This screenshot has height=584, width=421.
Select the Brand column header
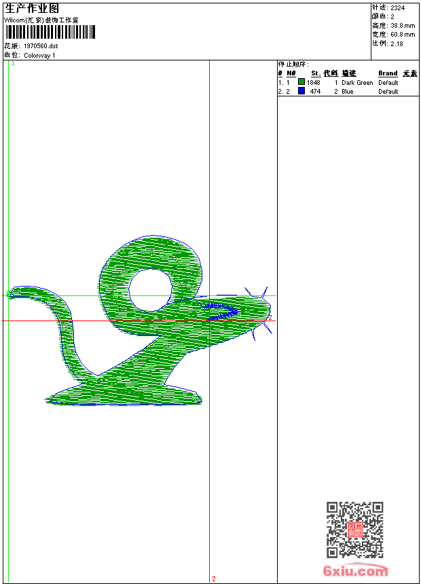(388, 73)
